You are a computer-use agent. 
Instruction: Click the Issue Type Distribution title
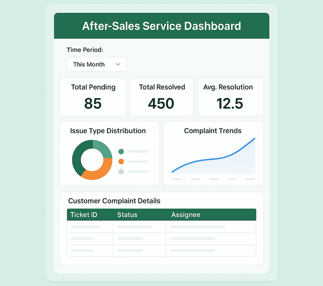coord(108,131)
